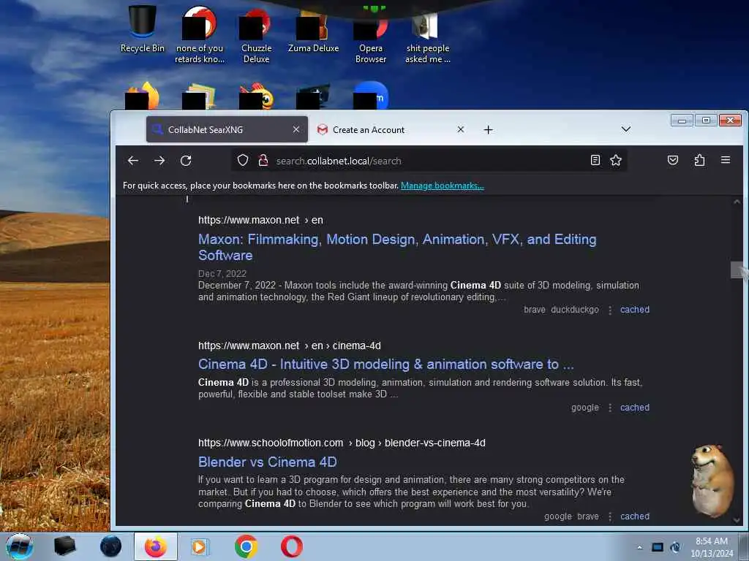This screenshot has width=749, height=561.
Task: Click the hamster desktop mascot
Action: pos(712,481)
